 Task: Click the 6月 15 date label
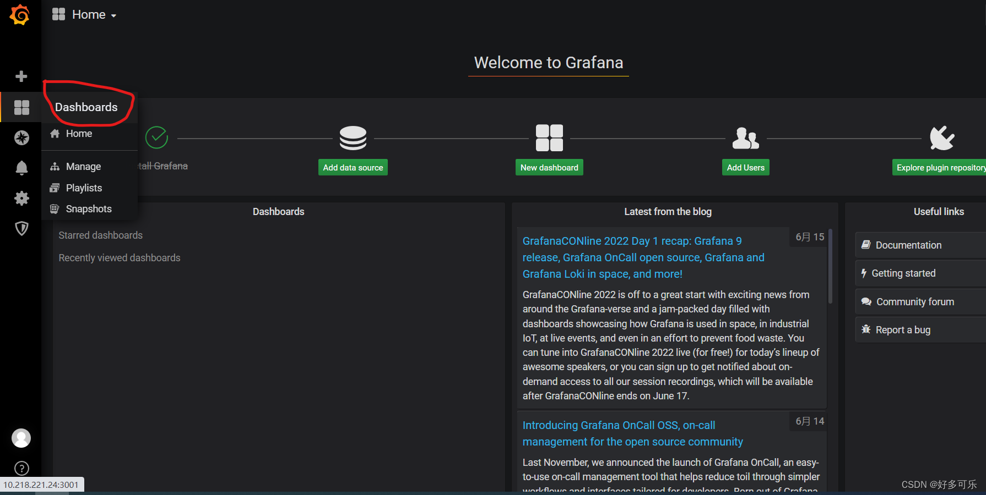(x=810, y=237)
